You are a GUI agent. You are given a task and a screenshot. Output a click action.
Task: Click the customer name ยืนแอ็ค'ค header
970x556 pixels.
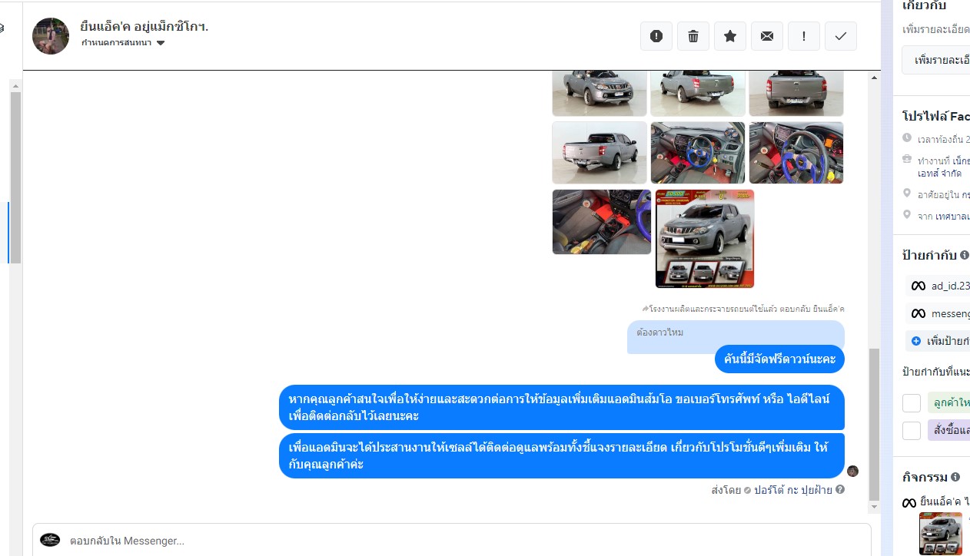[145, 27]
